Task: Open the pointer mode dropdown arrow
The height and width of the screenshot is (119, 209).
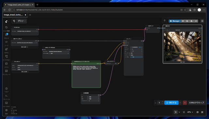Action: 179,112
